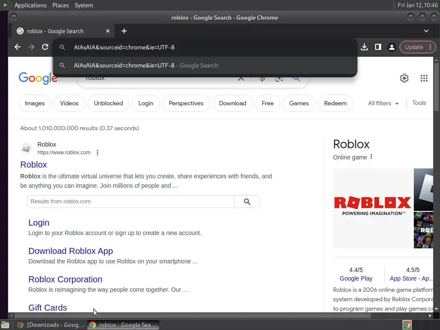Viewport: 440px width, 330px height.
Task: Toggle the Chrome side panel icon
Action: tap(378, 47)
